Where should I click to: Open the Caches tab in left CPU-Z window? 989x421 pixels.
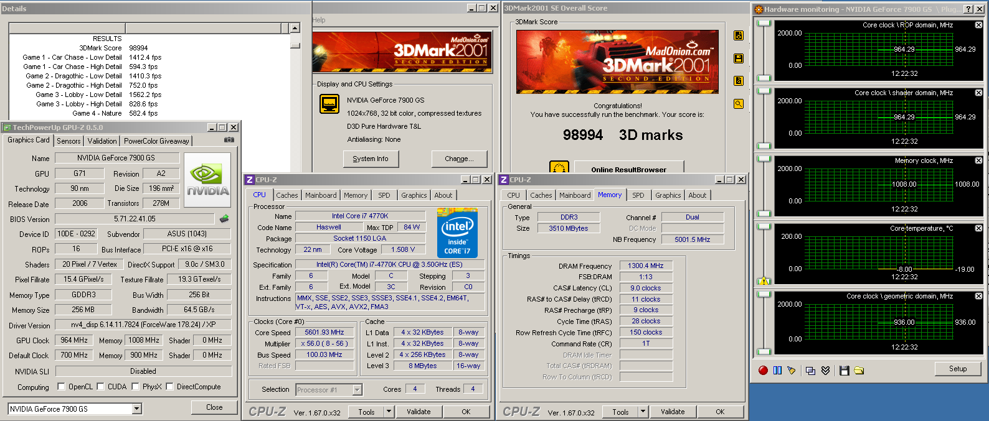pyautogui.click(x=287, y=195)
